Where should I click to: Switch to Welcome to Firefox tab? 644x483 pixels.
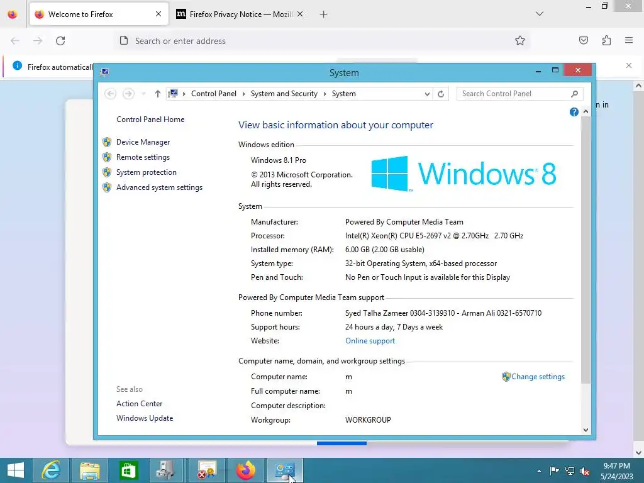click(99, 14)
